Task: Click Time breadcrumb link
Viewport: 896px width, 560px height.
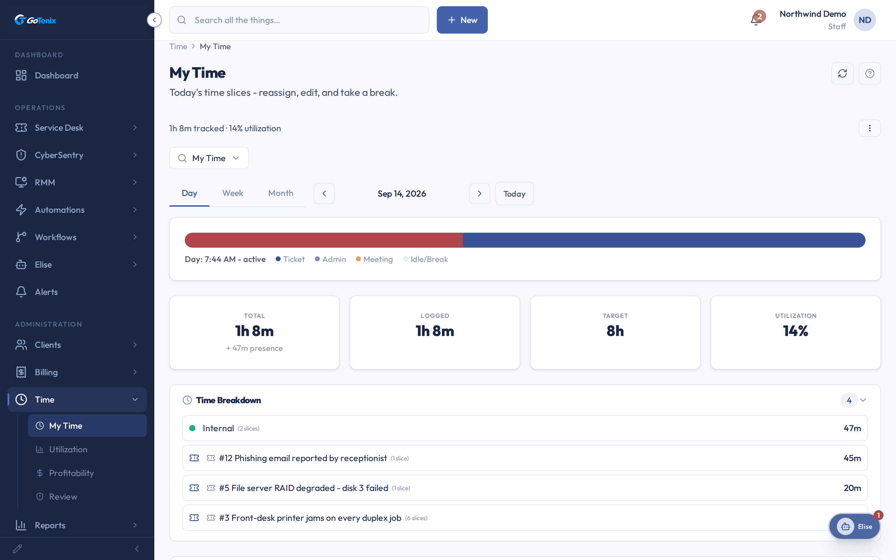Action: [178, 46]
